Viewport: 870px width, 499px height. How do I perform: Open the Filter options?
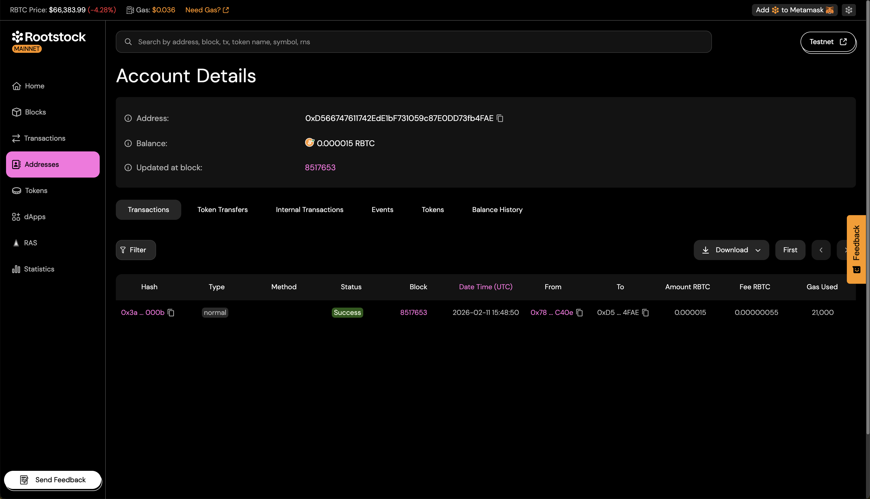click(x=136, y=250)
